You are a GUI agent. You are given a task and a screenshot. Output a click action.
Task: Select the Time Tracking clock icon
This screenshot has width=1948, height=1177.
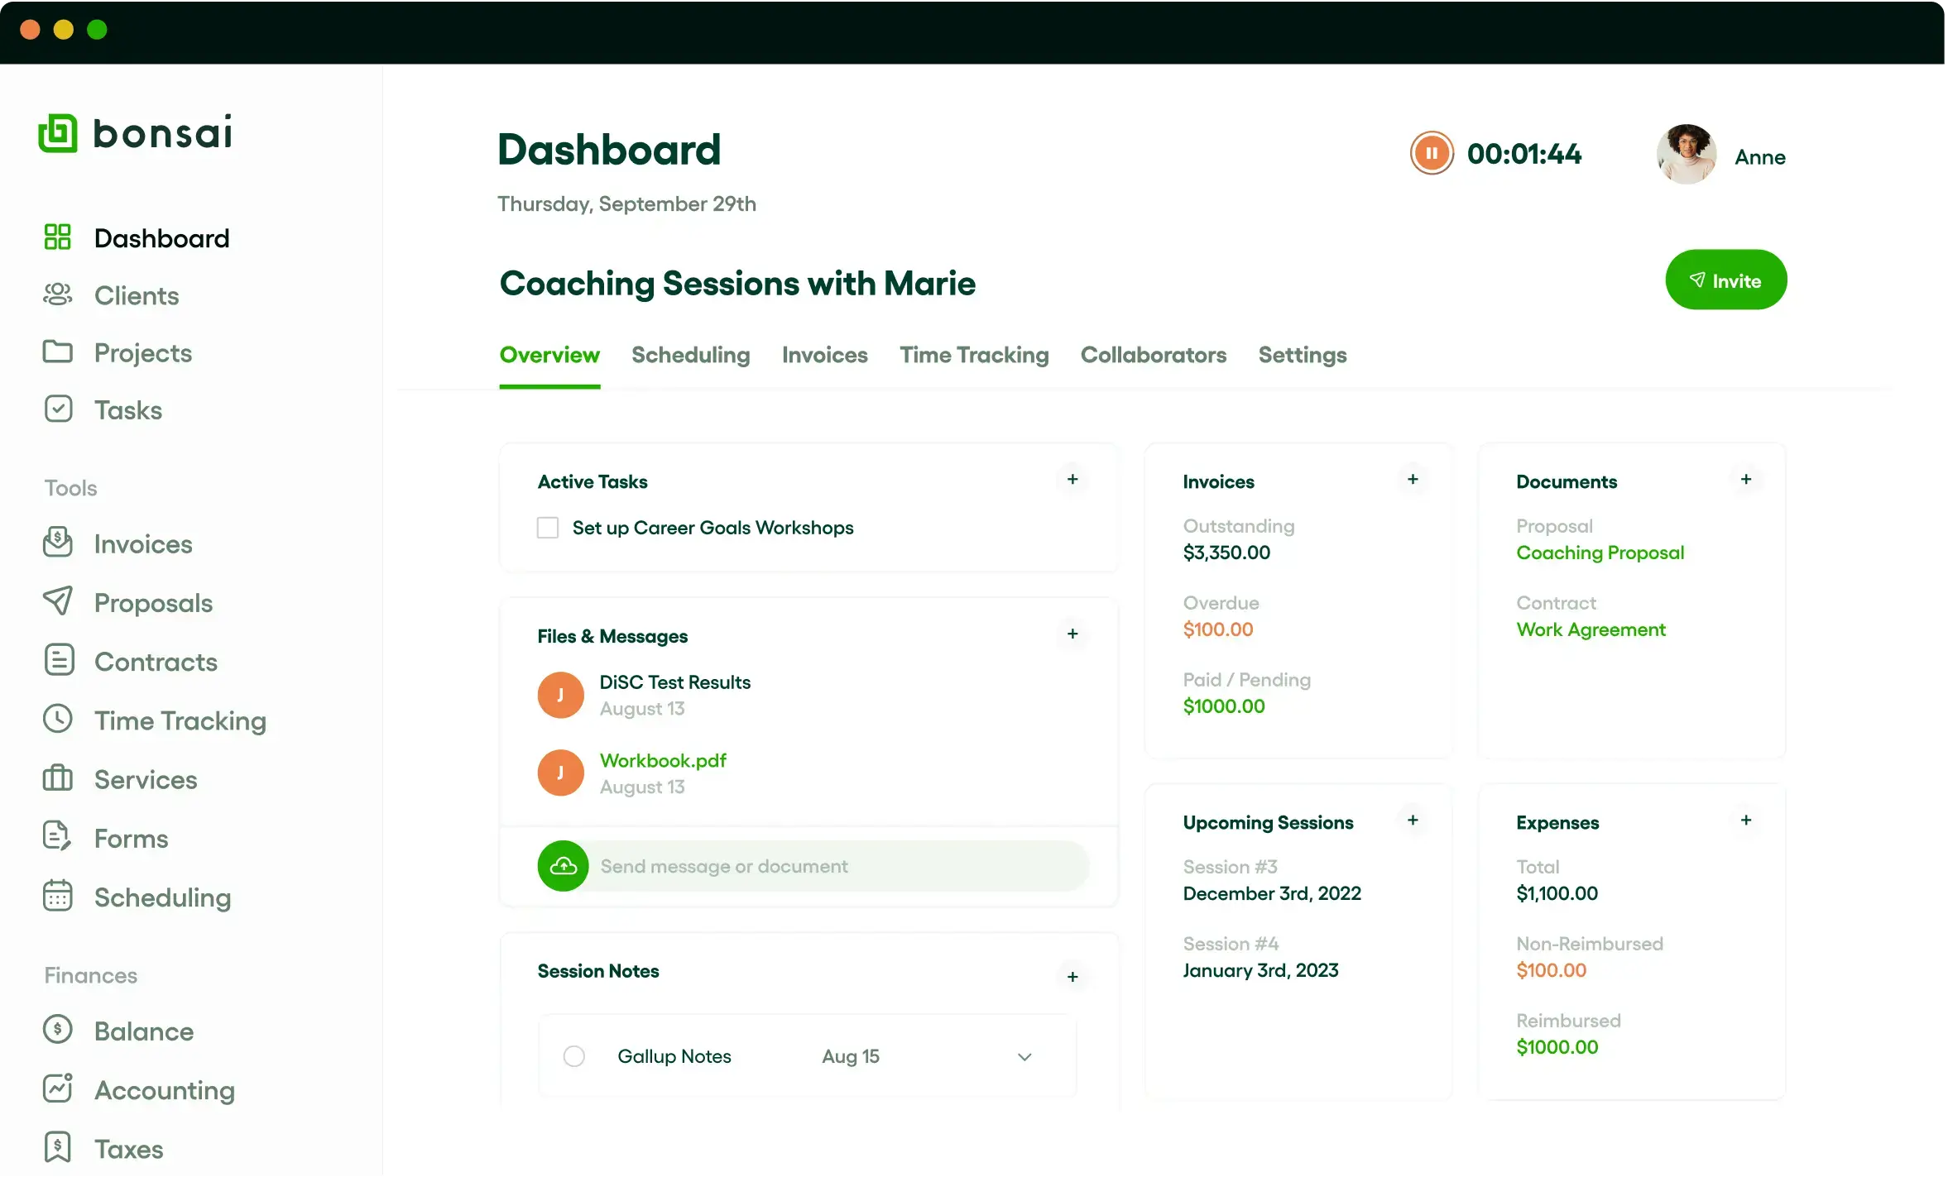pos(58,720)
